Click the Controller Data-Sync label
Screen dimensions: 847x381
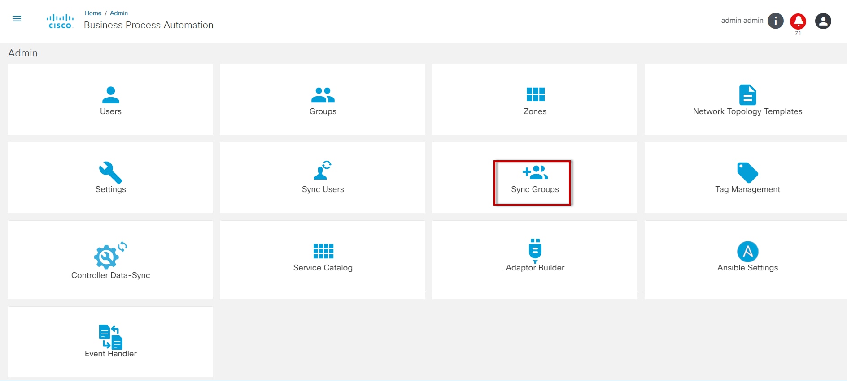[111, 275]
